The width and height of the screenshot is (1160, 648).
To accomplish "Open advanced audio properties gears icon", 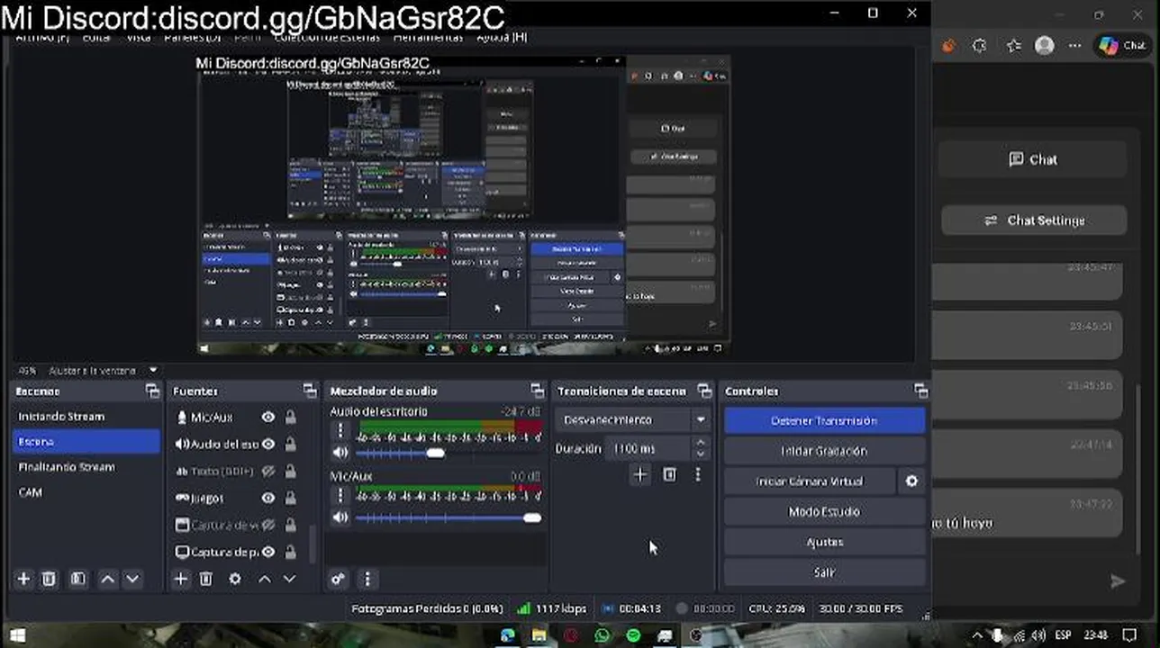I will [338, 579].
